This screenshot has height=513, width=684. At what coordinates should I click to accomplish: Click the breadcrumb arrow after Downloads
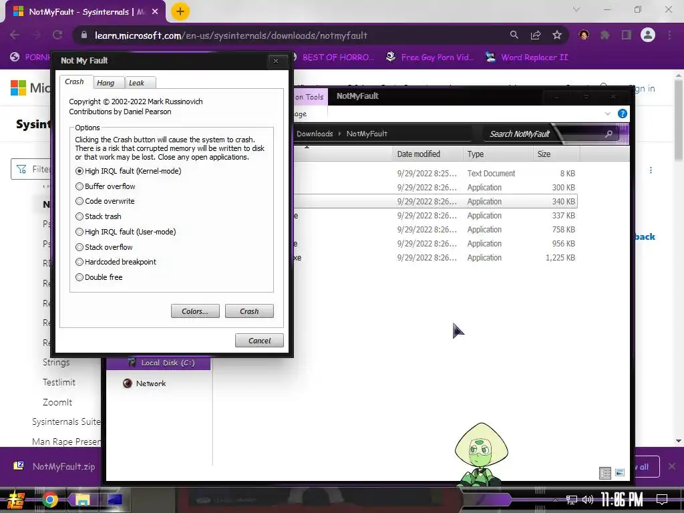coord(340,134)
